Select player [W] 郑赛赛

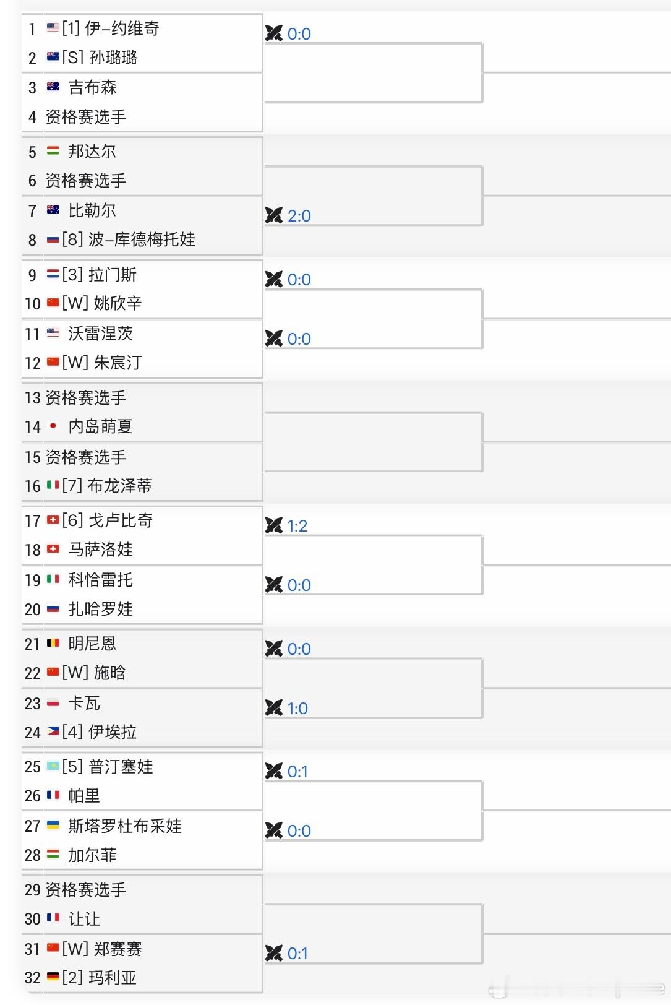102,949
